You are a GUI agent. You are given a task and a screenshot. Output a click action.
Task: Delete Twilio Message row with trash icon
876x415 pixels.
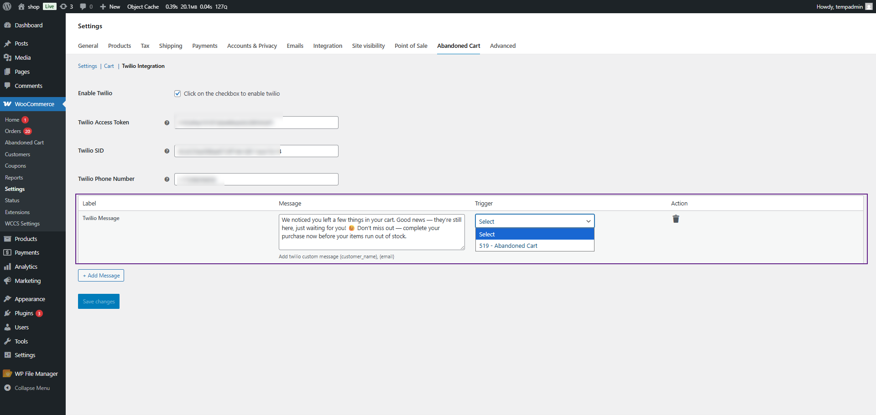[676, 219]
